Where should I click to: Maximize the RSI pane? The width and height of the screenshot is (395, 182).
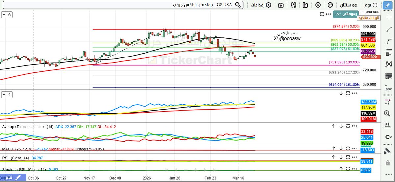[x=348, y=157]
